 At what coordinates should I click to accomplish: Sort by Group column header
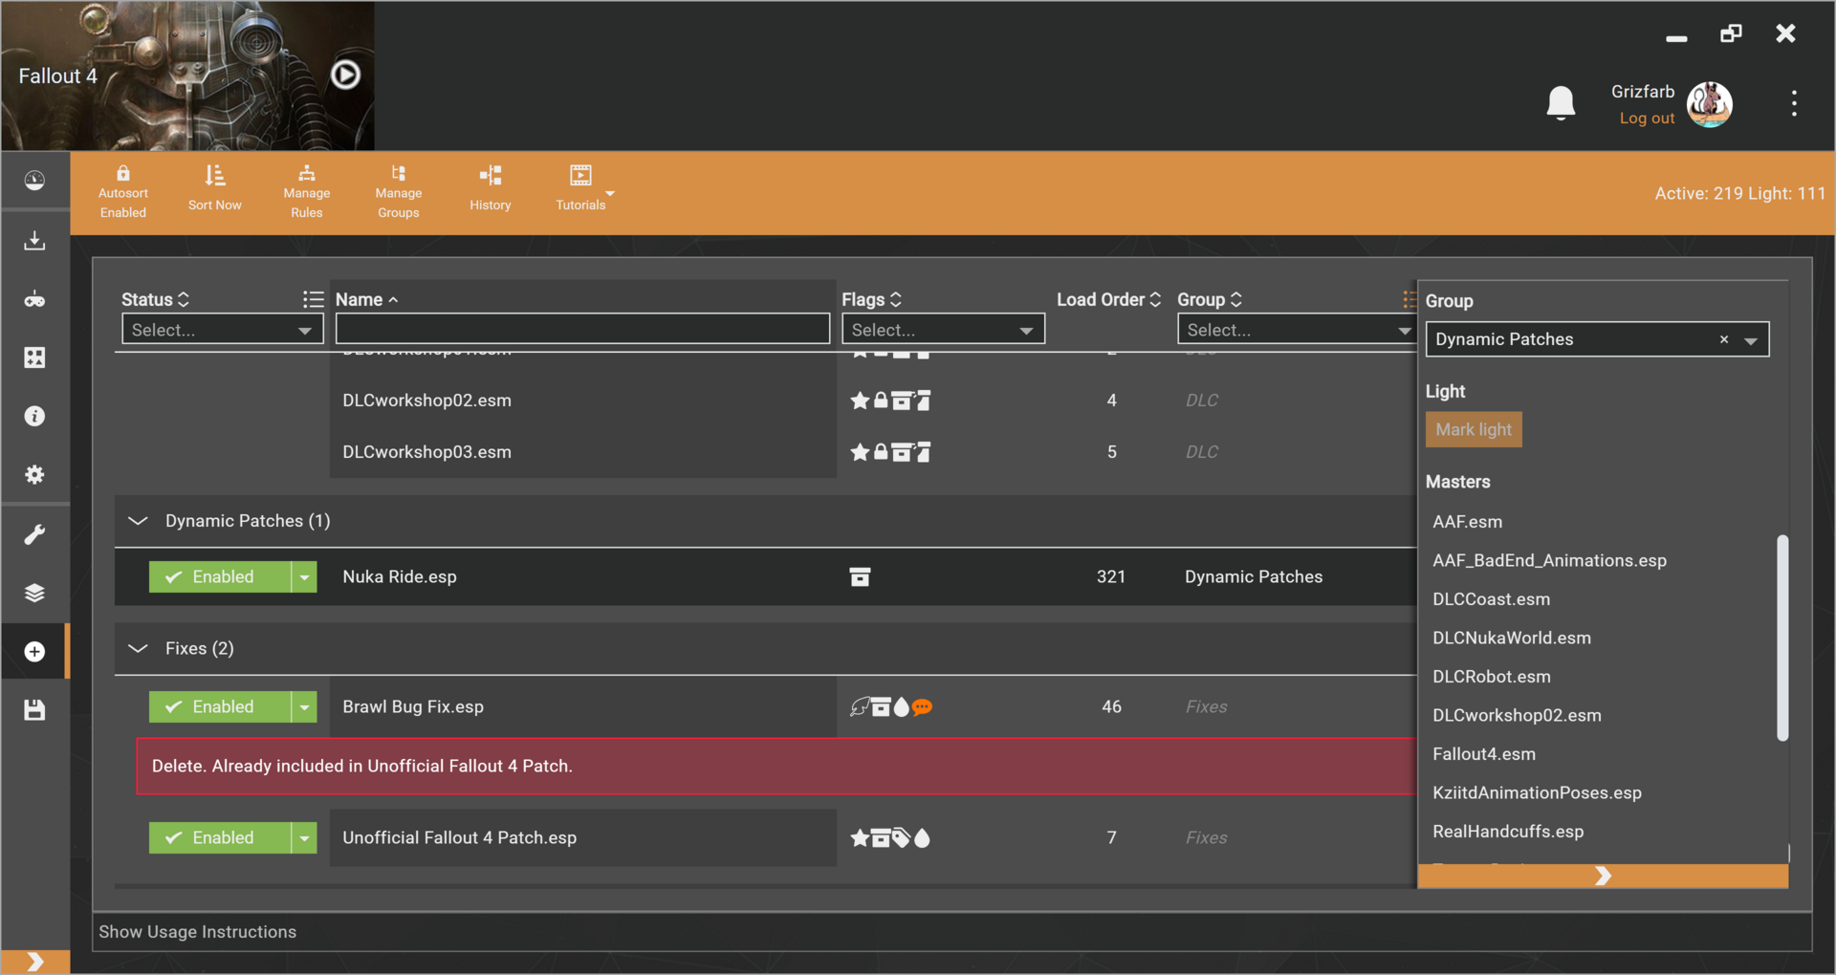1209,299
